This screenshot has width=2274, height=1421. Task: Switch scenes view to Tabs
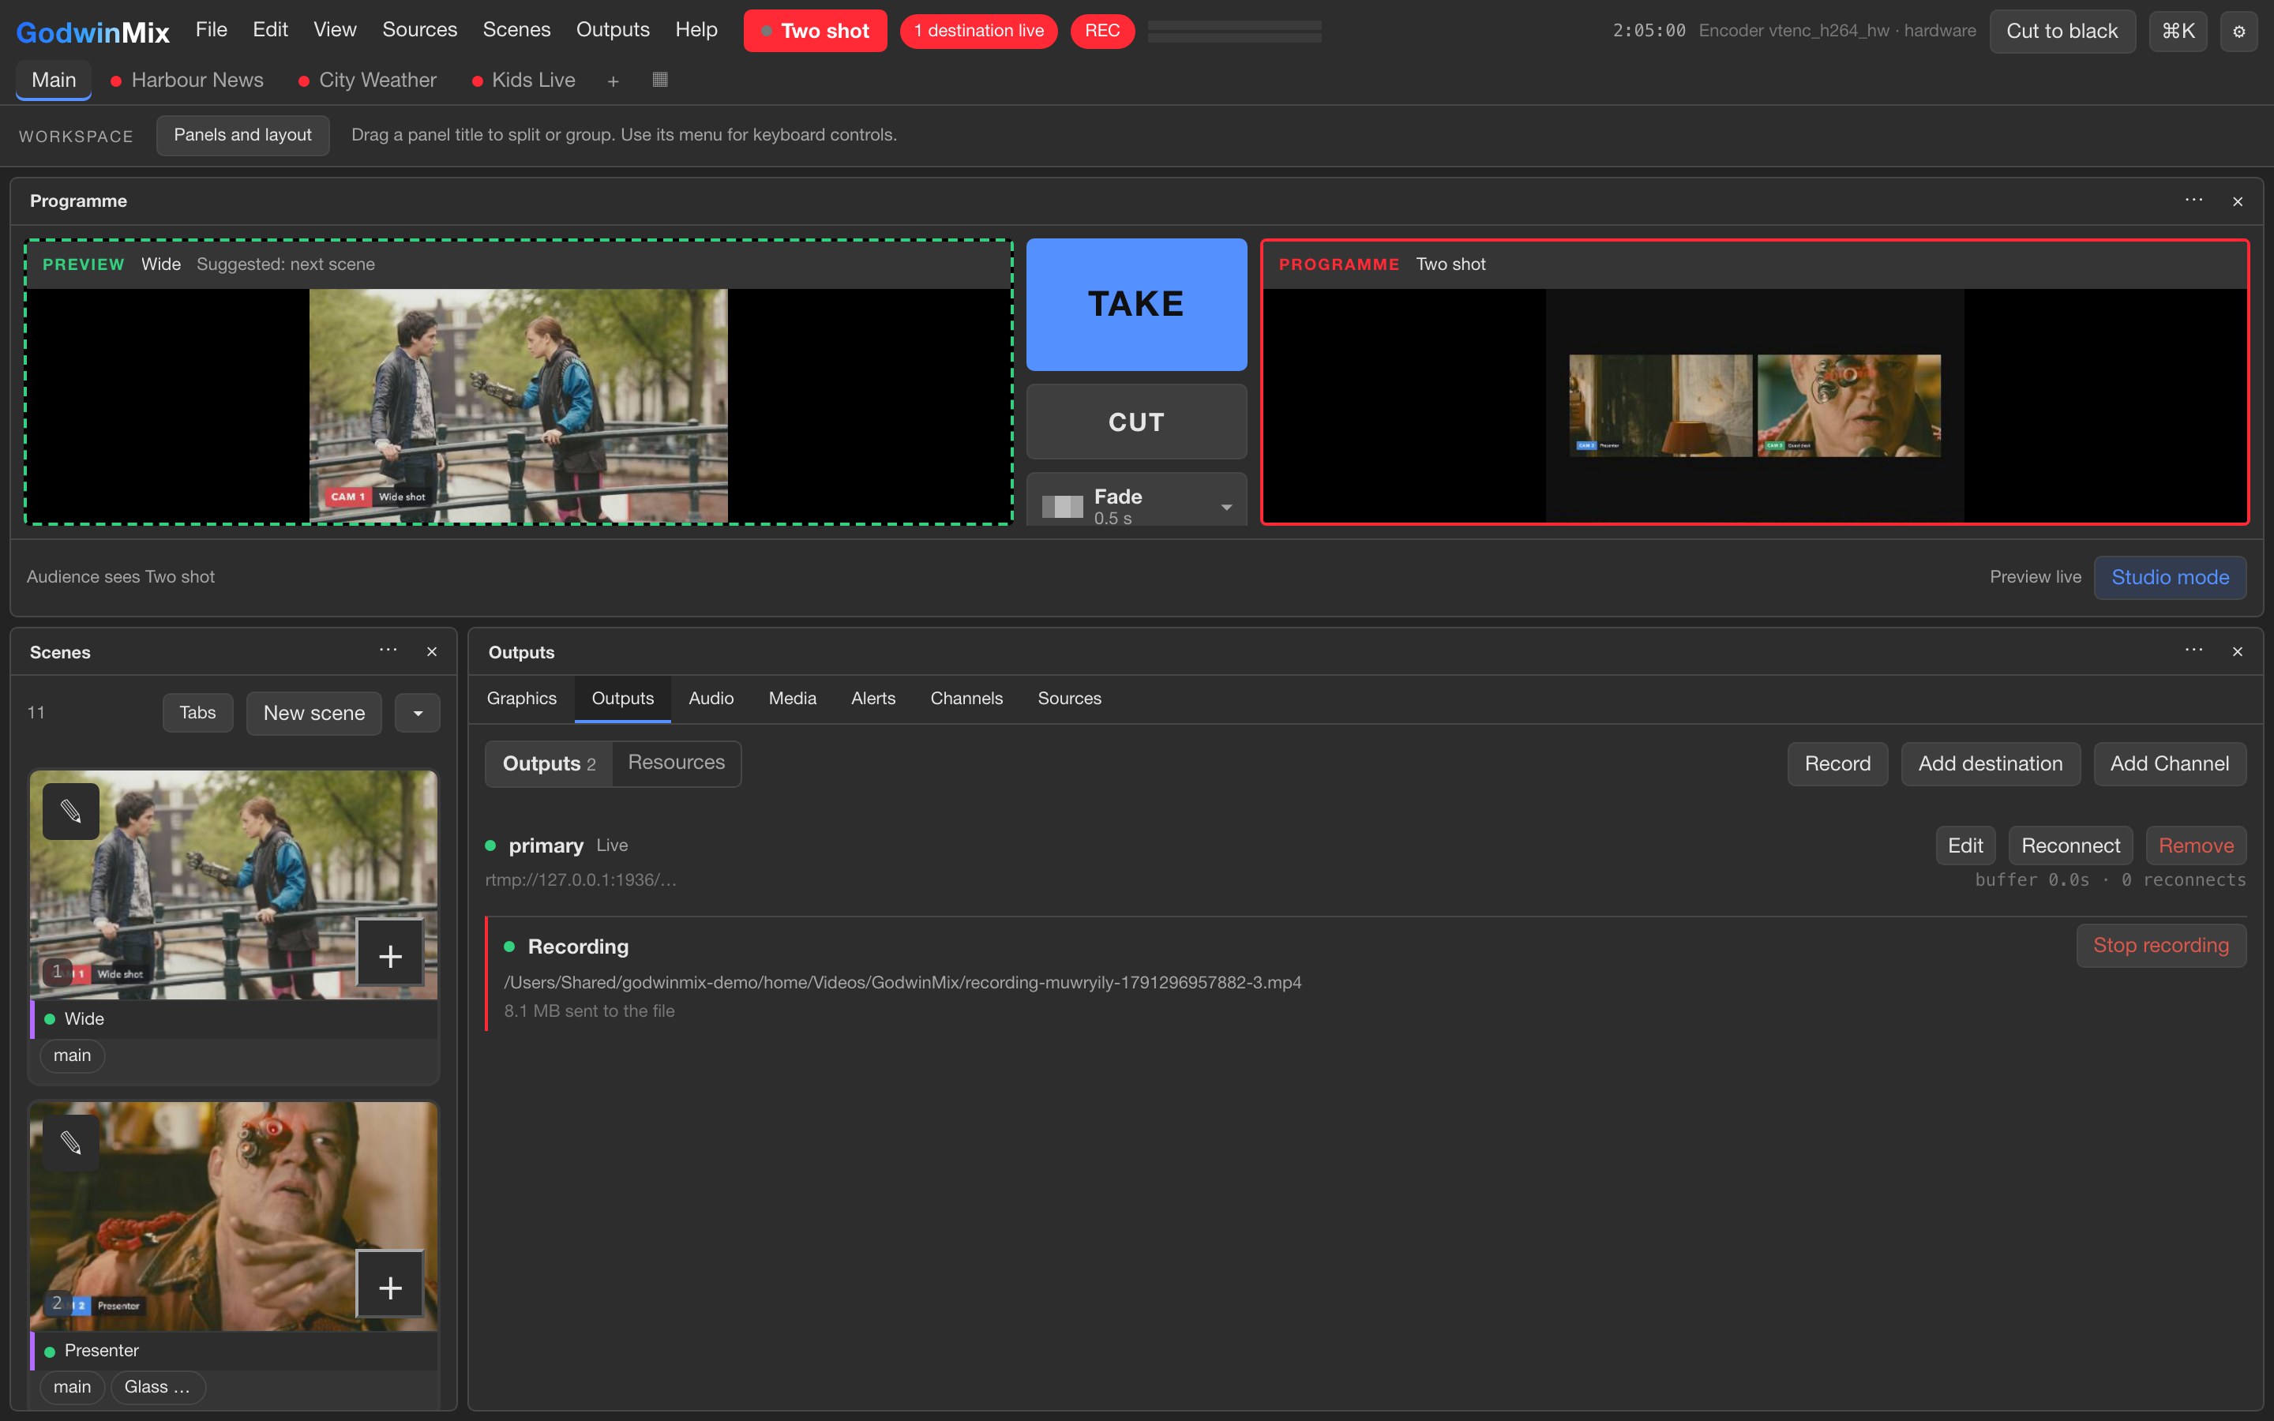click(x=197, y=712)
